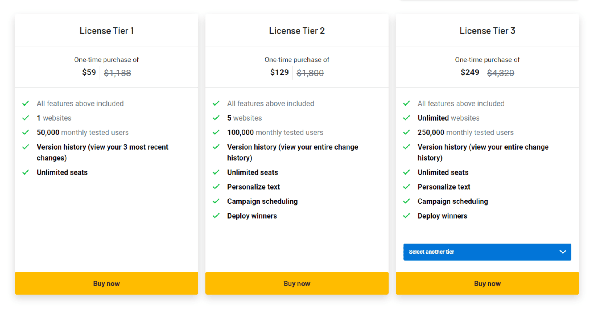Click the License Tier 1 heading
Image resolution: width=594 pixels, height=309 pixels.
tap(106, 31)
